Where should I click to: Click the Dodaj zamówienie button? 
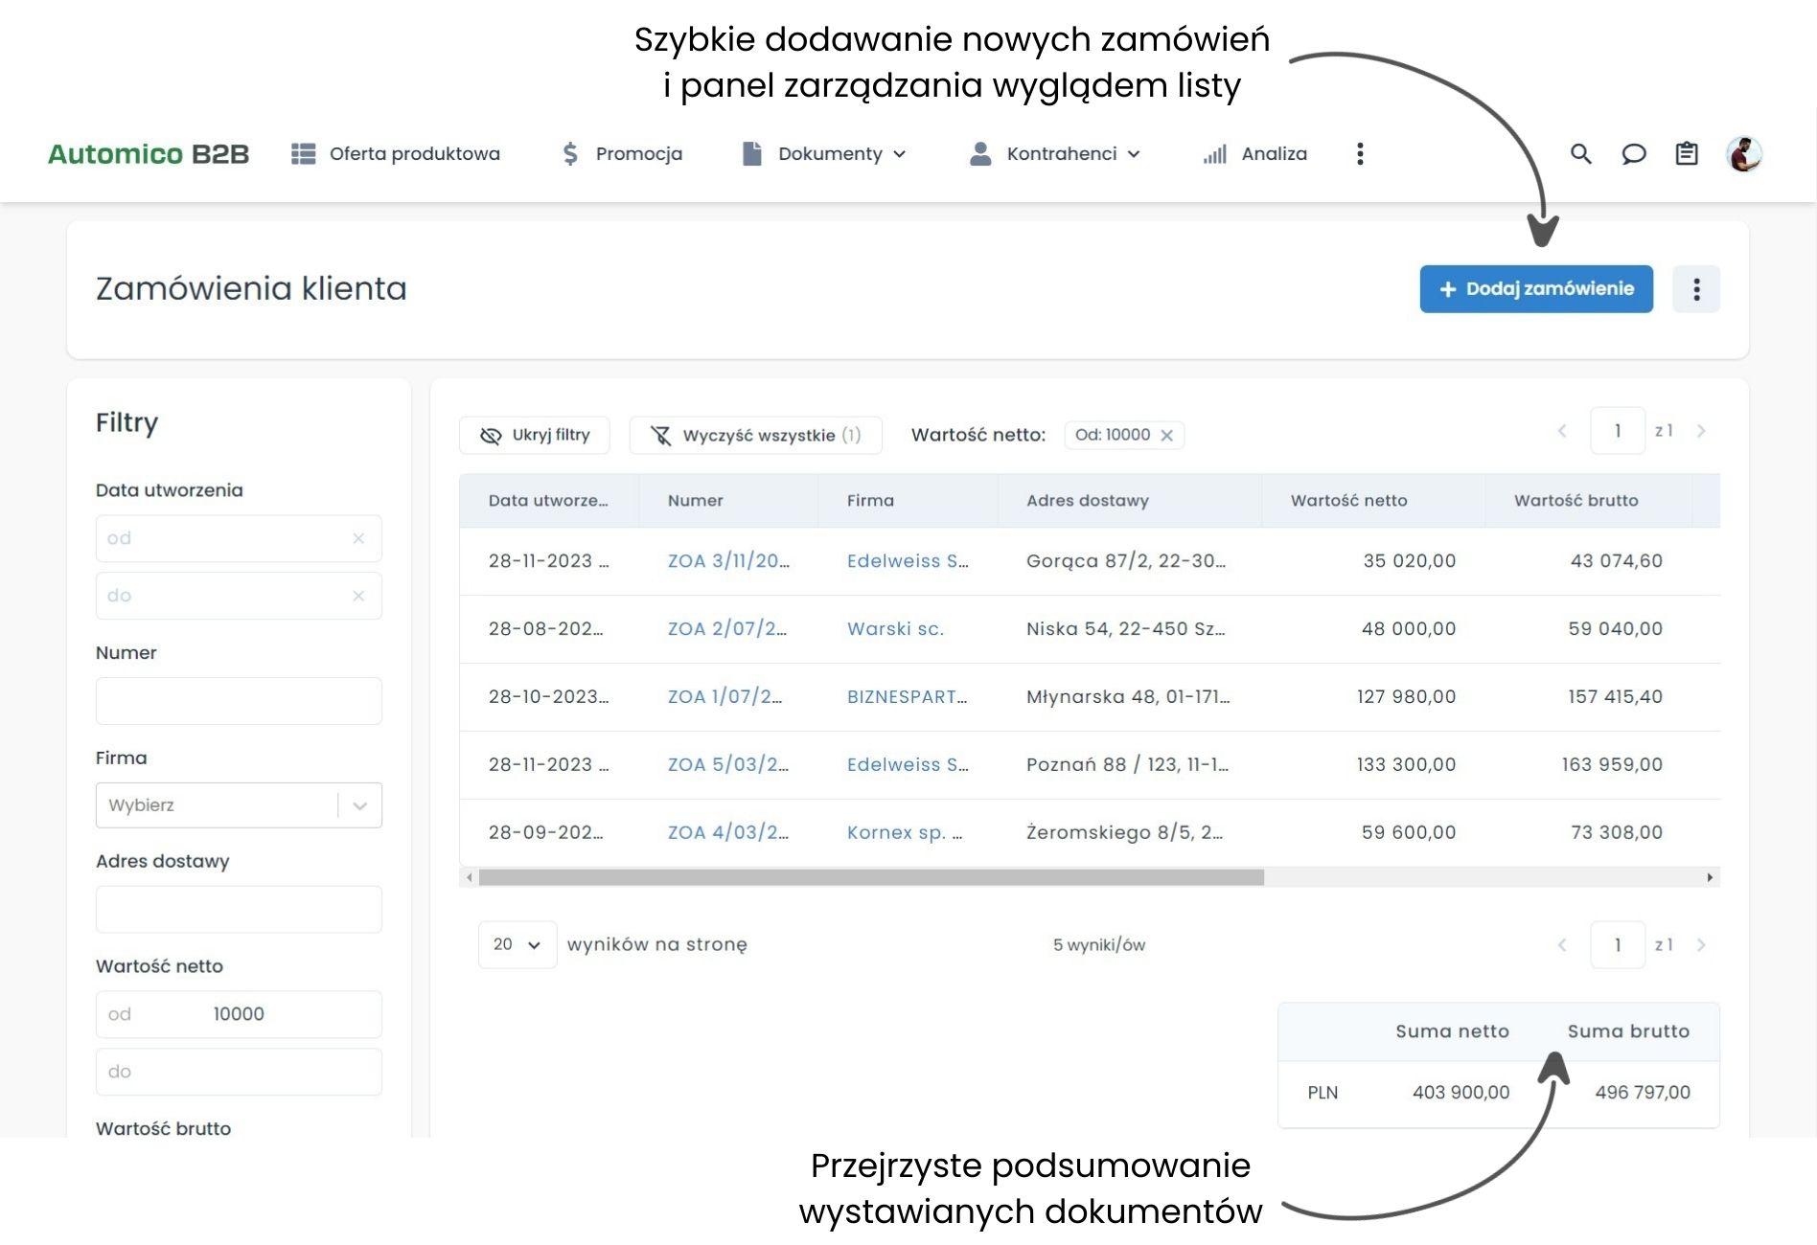[x=1535, y=289]
